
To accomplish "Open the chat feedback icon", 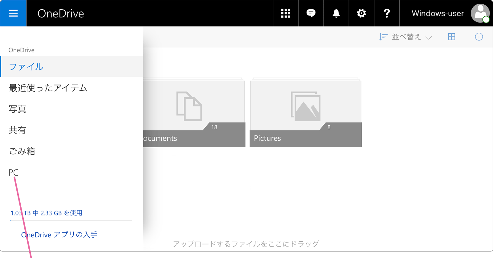I will point(311,13).
